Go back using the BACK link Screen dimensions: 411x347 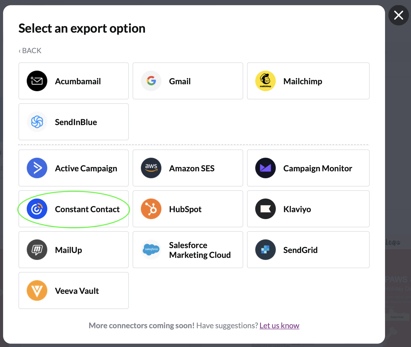[30, 51]
